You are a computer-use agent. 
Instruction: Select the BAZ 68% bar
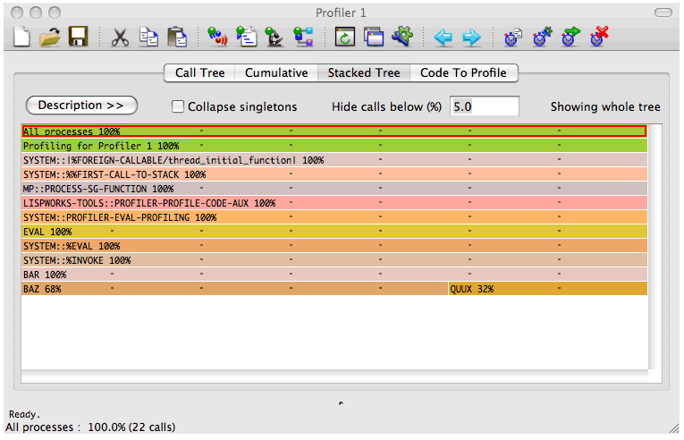click(234, 289)
